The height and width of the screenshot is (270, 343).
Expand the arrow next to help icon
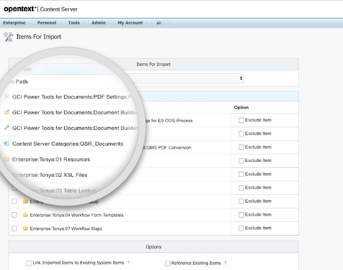165,23
